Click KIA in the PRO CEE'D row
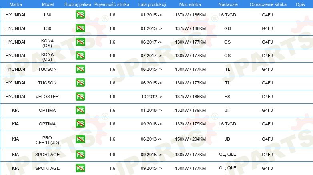The image size is (313, 175). click(x=15, y=139)
